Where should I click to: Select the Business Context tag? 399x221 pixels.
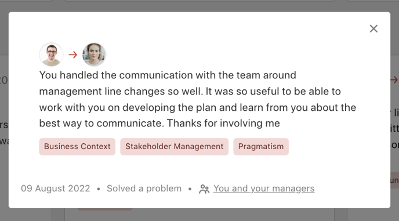click(77, 146)
